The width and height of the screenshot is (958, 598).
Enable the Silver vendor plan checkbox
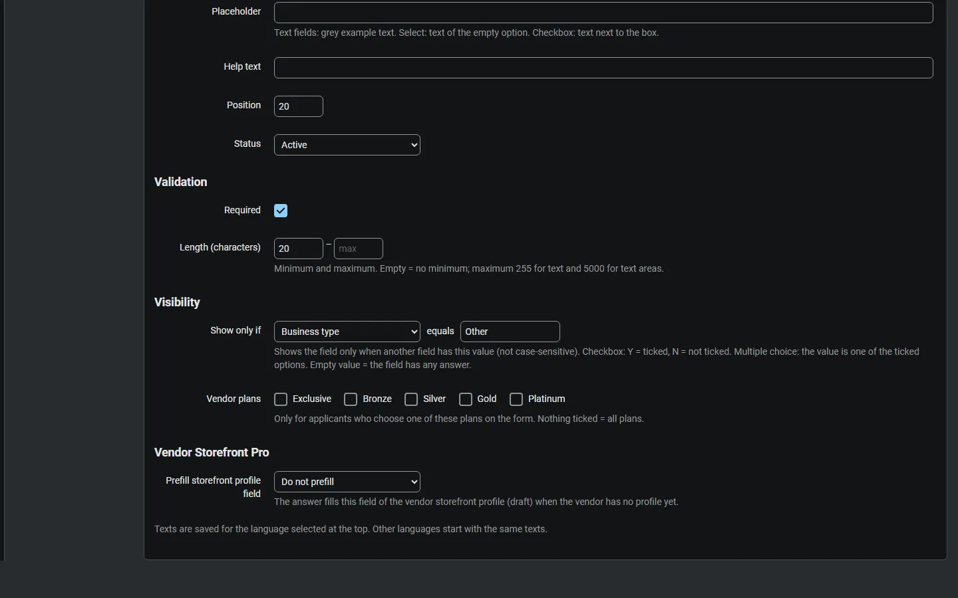(x=411, y=399)
